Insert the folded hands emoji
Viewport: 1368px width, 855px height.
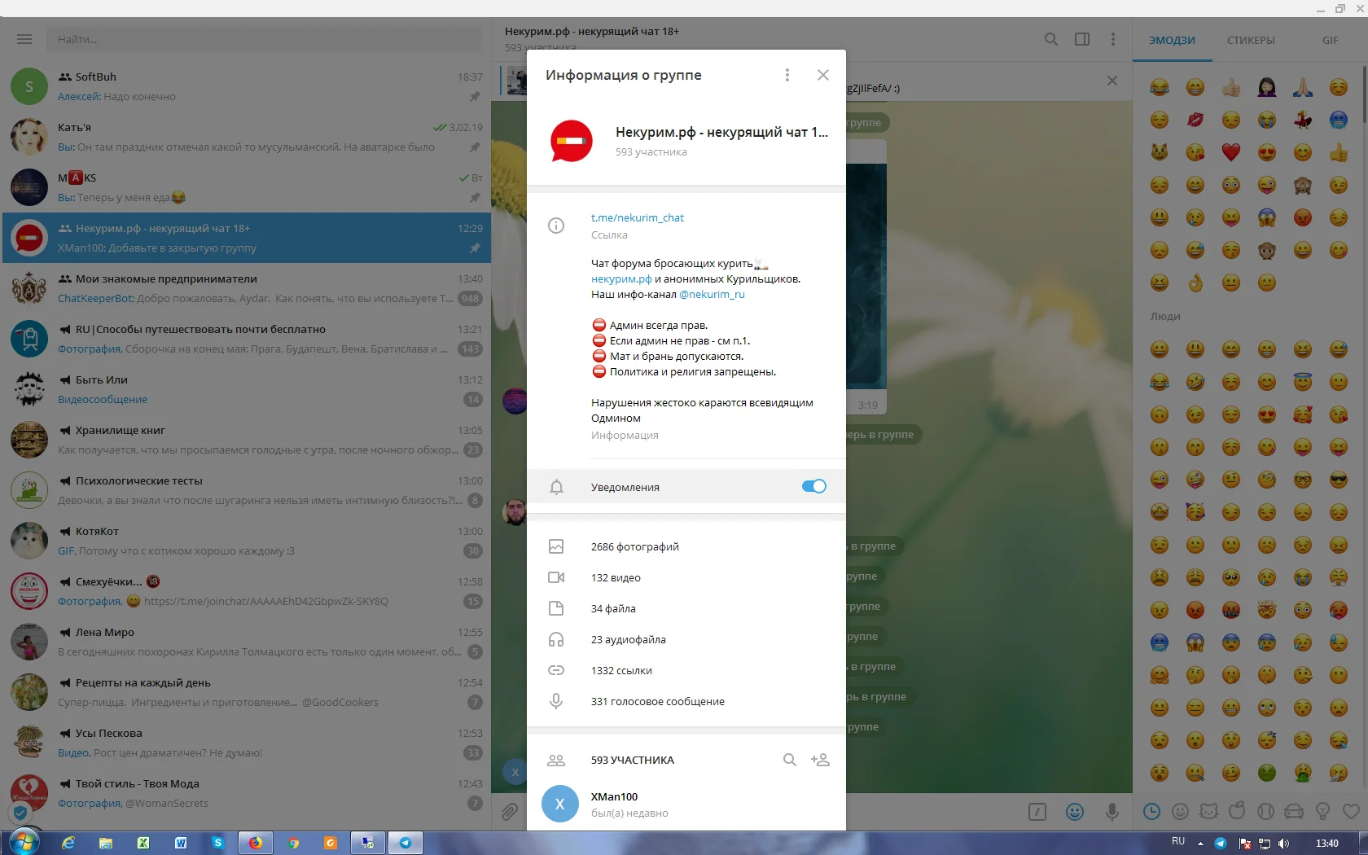tap(1302, 87)
